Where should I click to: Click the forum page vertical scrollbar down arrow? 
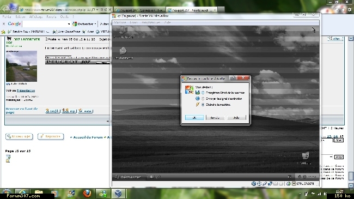(351, 185)
